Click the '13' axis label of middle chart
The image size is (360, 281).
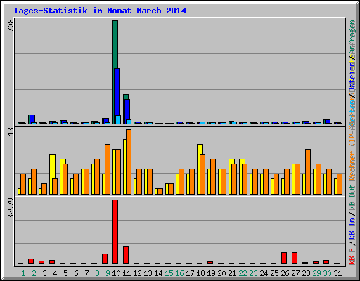[x=11, y=131]
